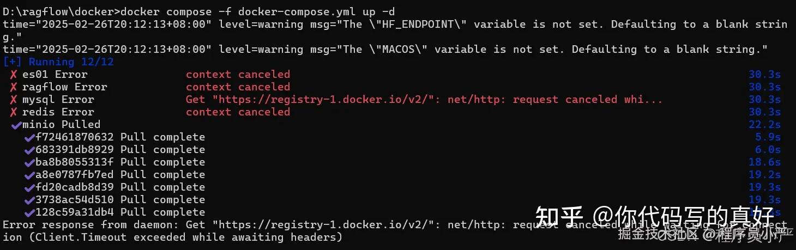796x250 pixels.
Task: Click the 18.6s pull duration
Action: coord(764,162)
